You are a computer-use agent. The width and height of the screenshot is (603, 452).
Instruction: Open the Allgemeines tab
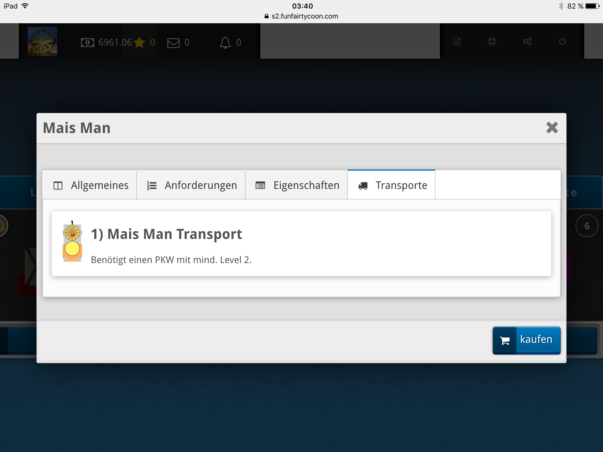pos(90,185)
